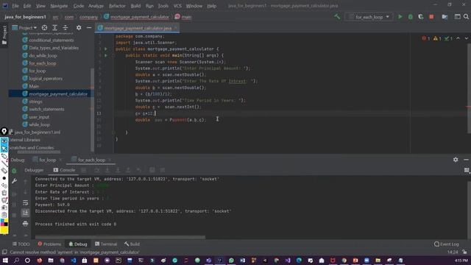This screenshot has height=265, width=471.
Task: Open Project panel settings gear
Action: [x=79, y=28]
